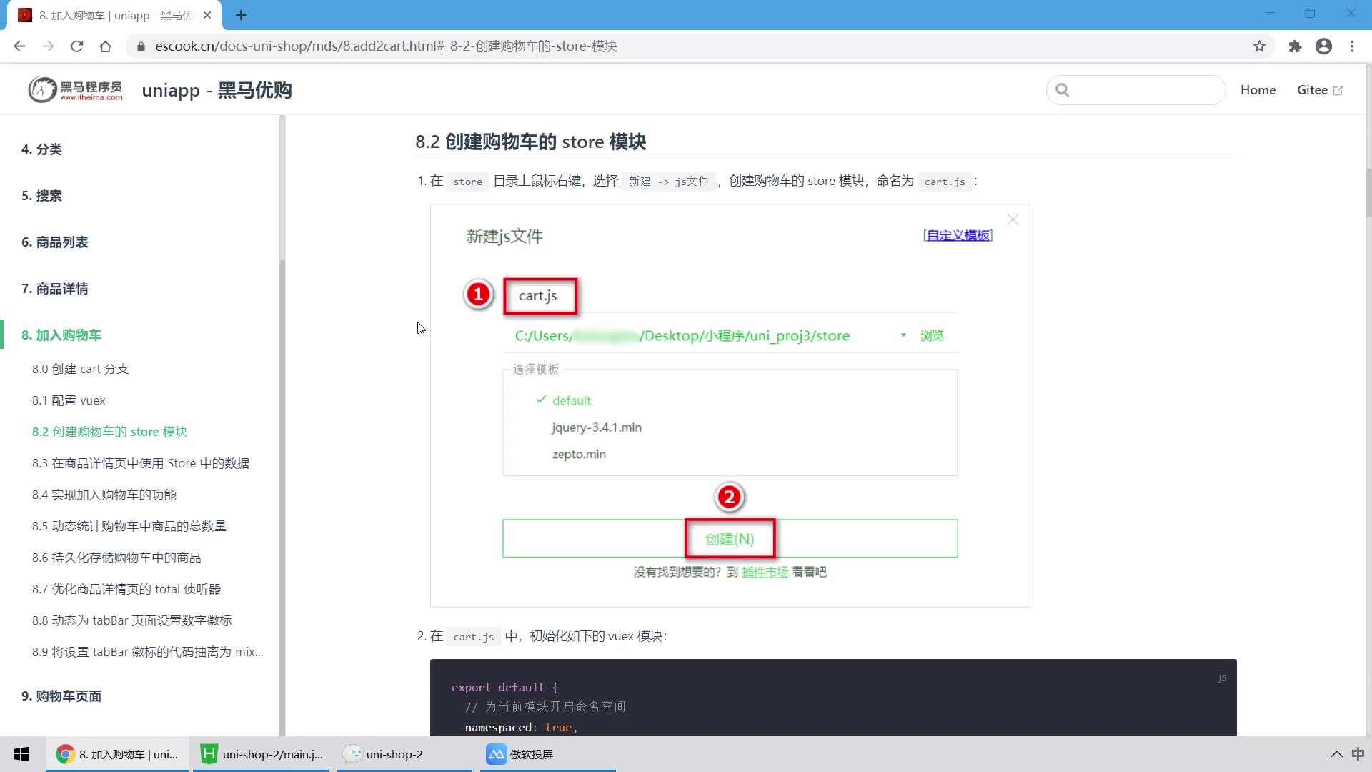
Task: Reload the current page
Action: click(x=76, y=46)
